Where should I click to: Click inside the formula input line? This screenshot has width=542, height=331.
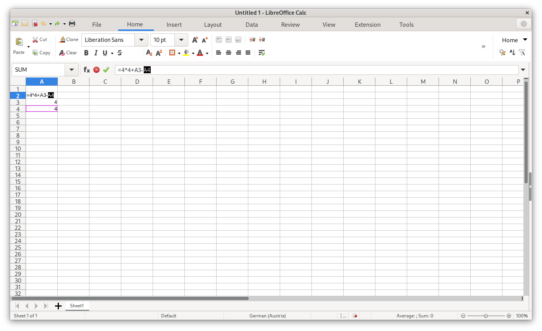tap(310, 70)
